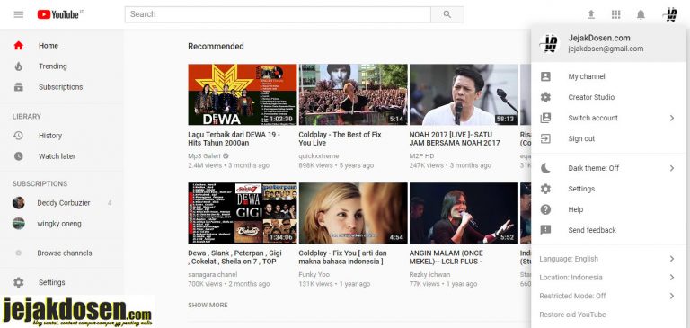Click the Home icon in sidebar
The width and height of the screenshot is (690, 328).
[x=19, y=45]
